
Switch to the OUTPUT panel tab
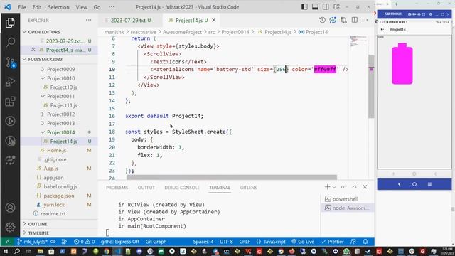tap(146, 188)
